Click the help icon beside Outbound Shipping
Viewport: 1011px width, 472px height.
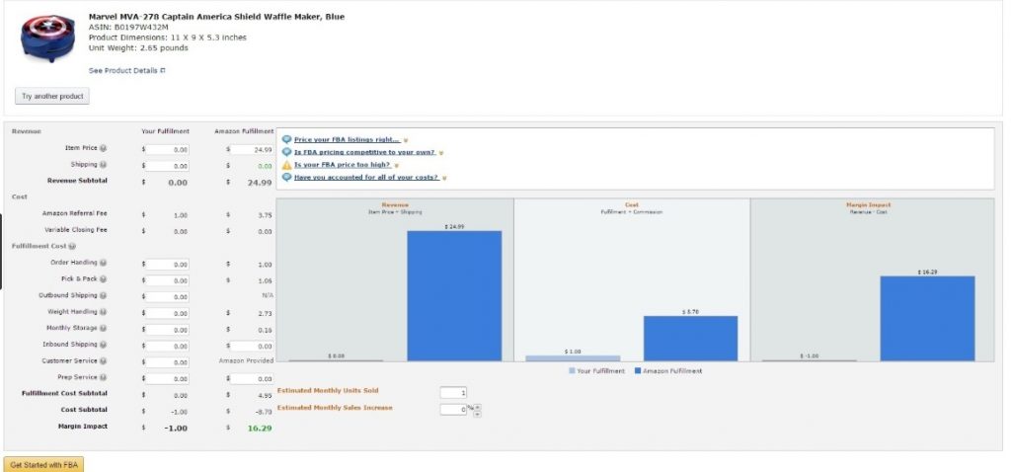[103, 295]
